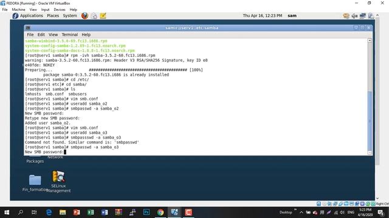Image resolution: width=389 pixels, height=218 pixels.
Task: Open the terminal's View menu
Action: (53, 35)
